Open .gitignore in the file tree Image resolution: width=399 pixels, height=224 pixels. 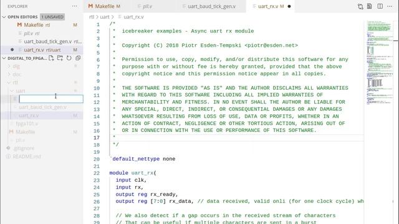click(x=42, y=148)
